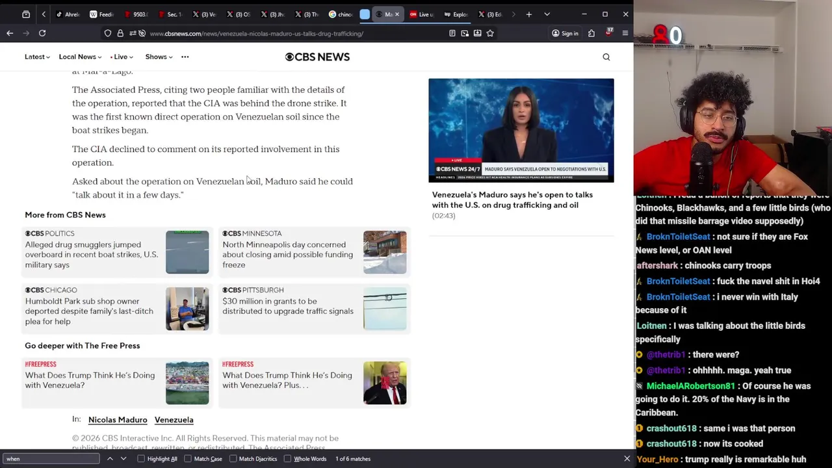Image resolution: width=832 pixels, height=468 pixels.
Task: Open $30 million in grants article
Action: pos(288,306)
